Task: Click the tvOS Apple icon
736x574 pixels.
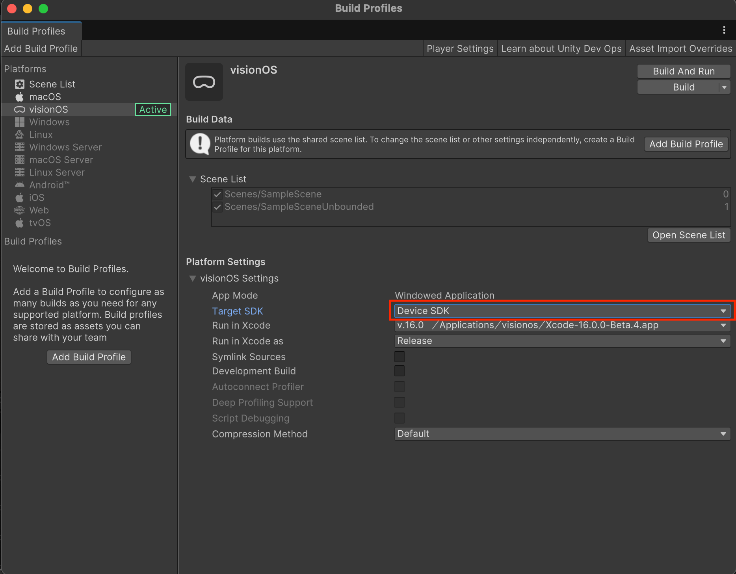Action: tap(20, 222)
